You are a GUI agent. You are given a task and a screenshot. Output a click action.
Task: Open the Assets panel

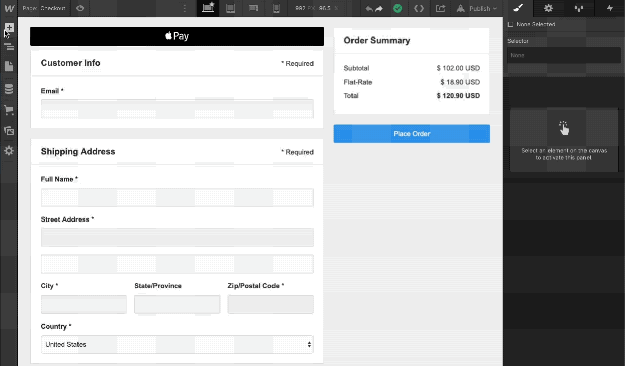[9, 130]
